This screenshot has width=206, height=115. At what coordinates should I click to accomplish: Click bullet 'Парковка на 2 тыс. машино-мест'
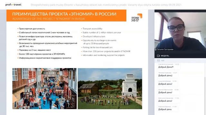tap(35, 50)
